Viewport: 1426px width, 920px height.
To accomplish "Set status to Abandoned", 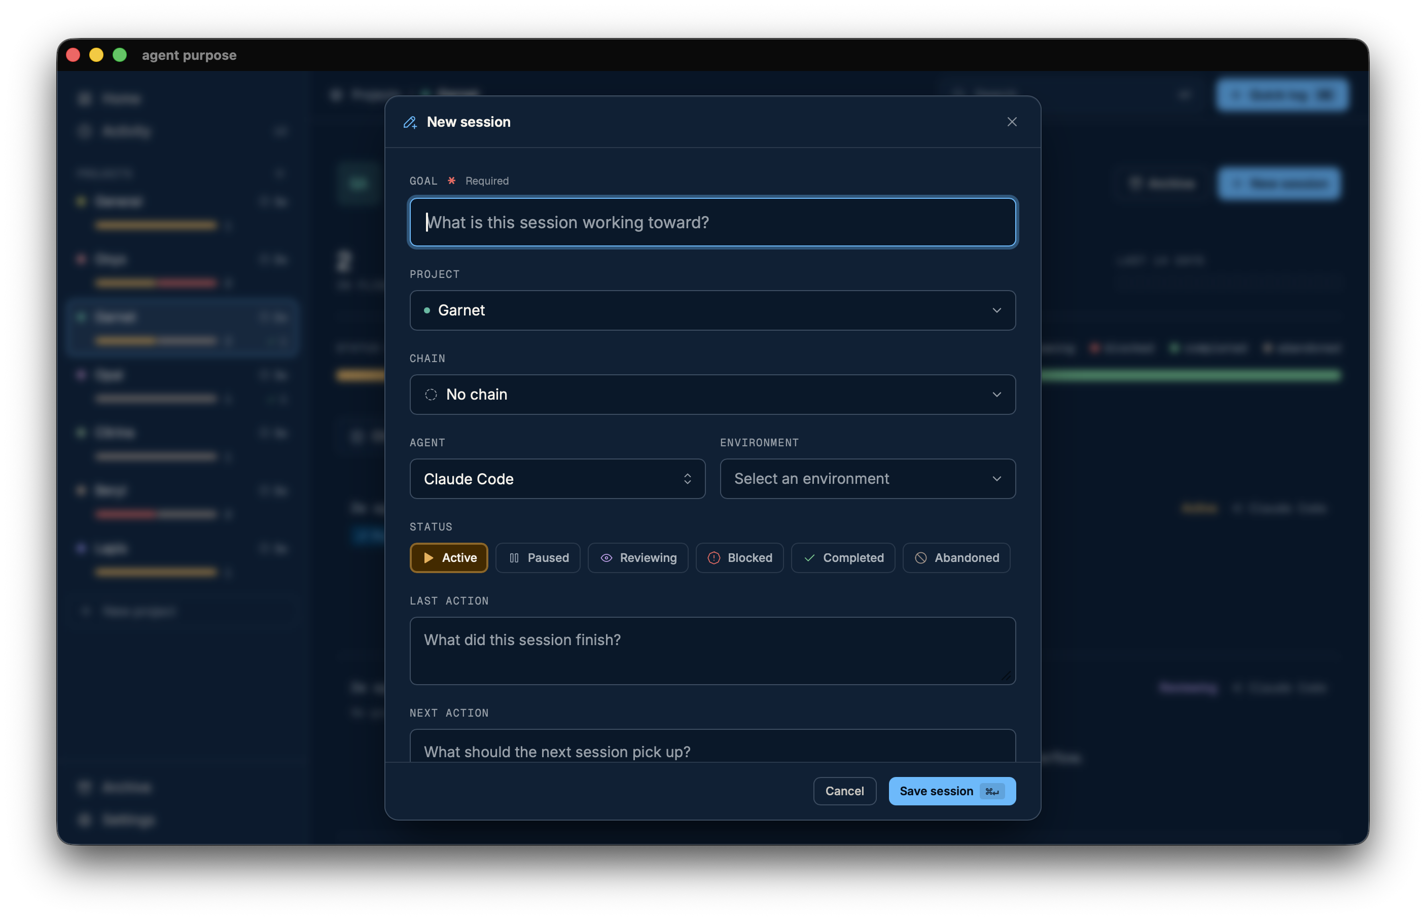I will coord(956,557).
